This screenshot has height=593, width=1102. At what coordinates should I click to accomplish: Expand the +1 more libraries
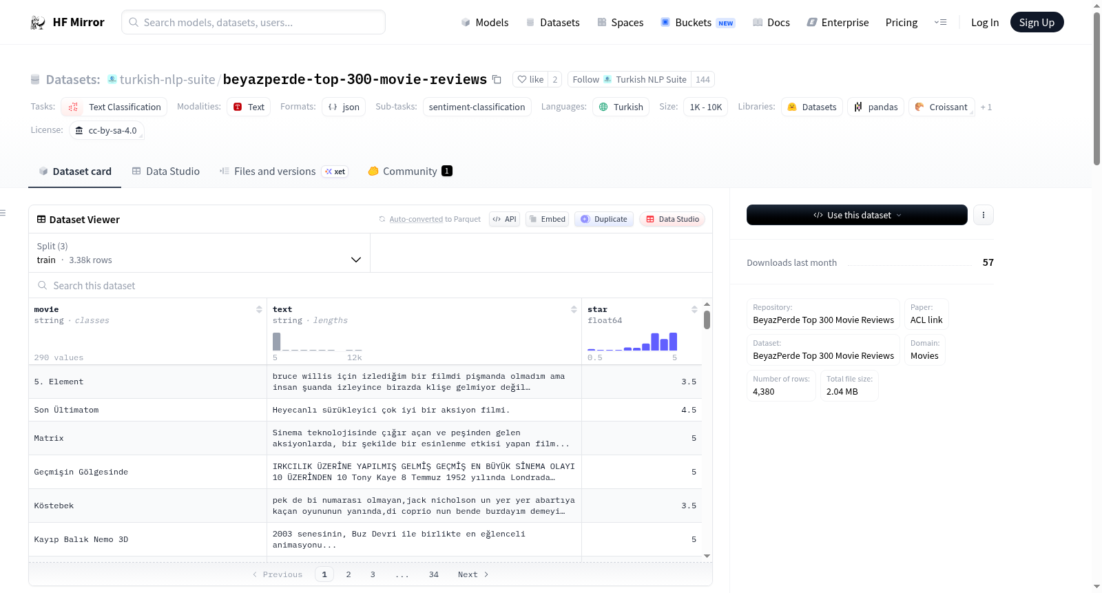tap(986, 107)
